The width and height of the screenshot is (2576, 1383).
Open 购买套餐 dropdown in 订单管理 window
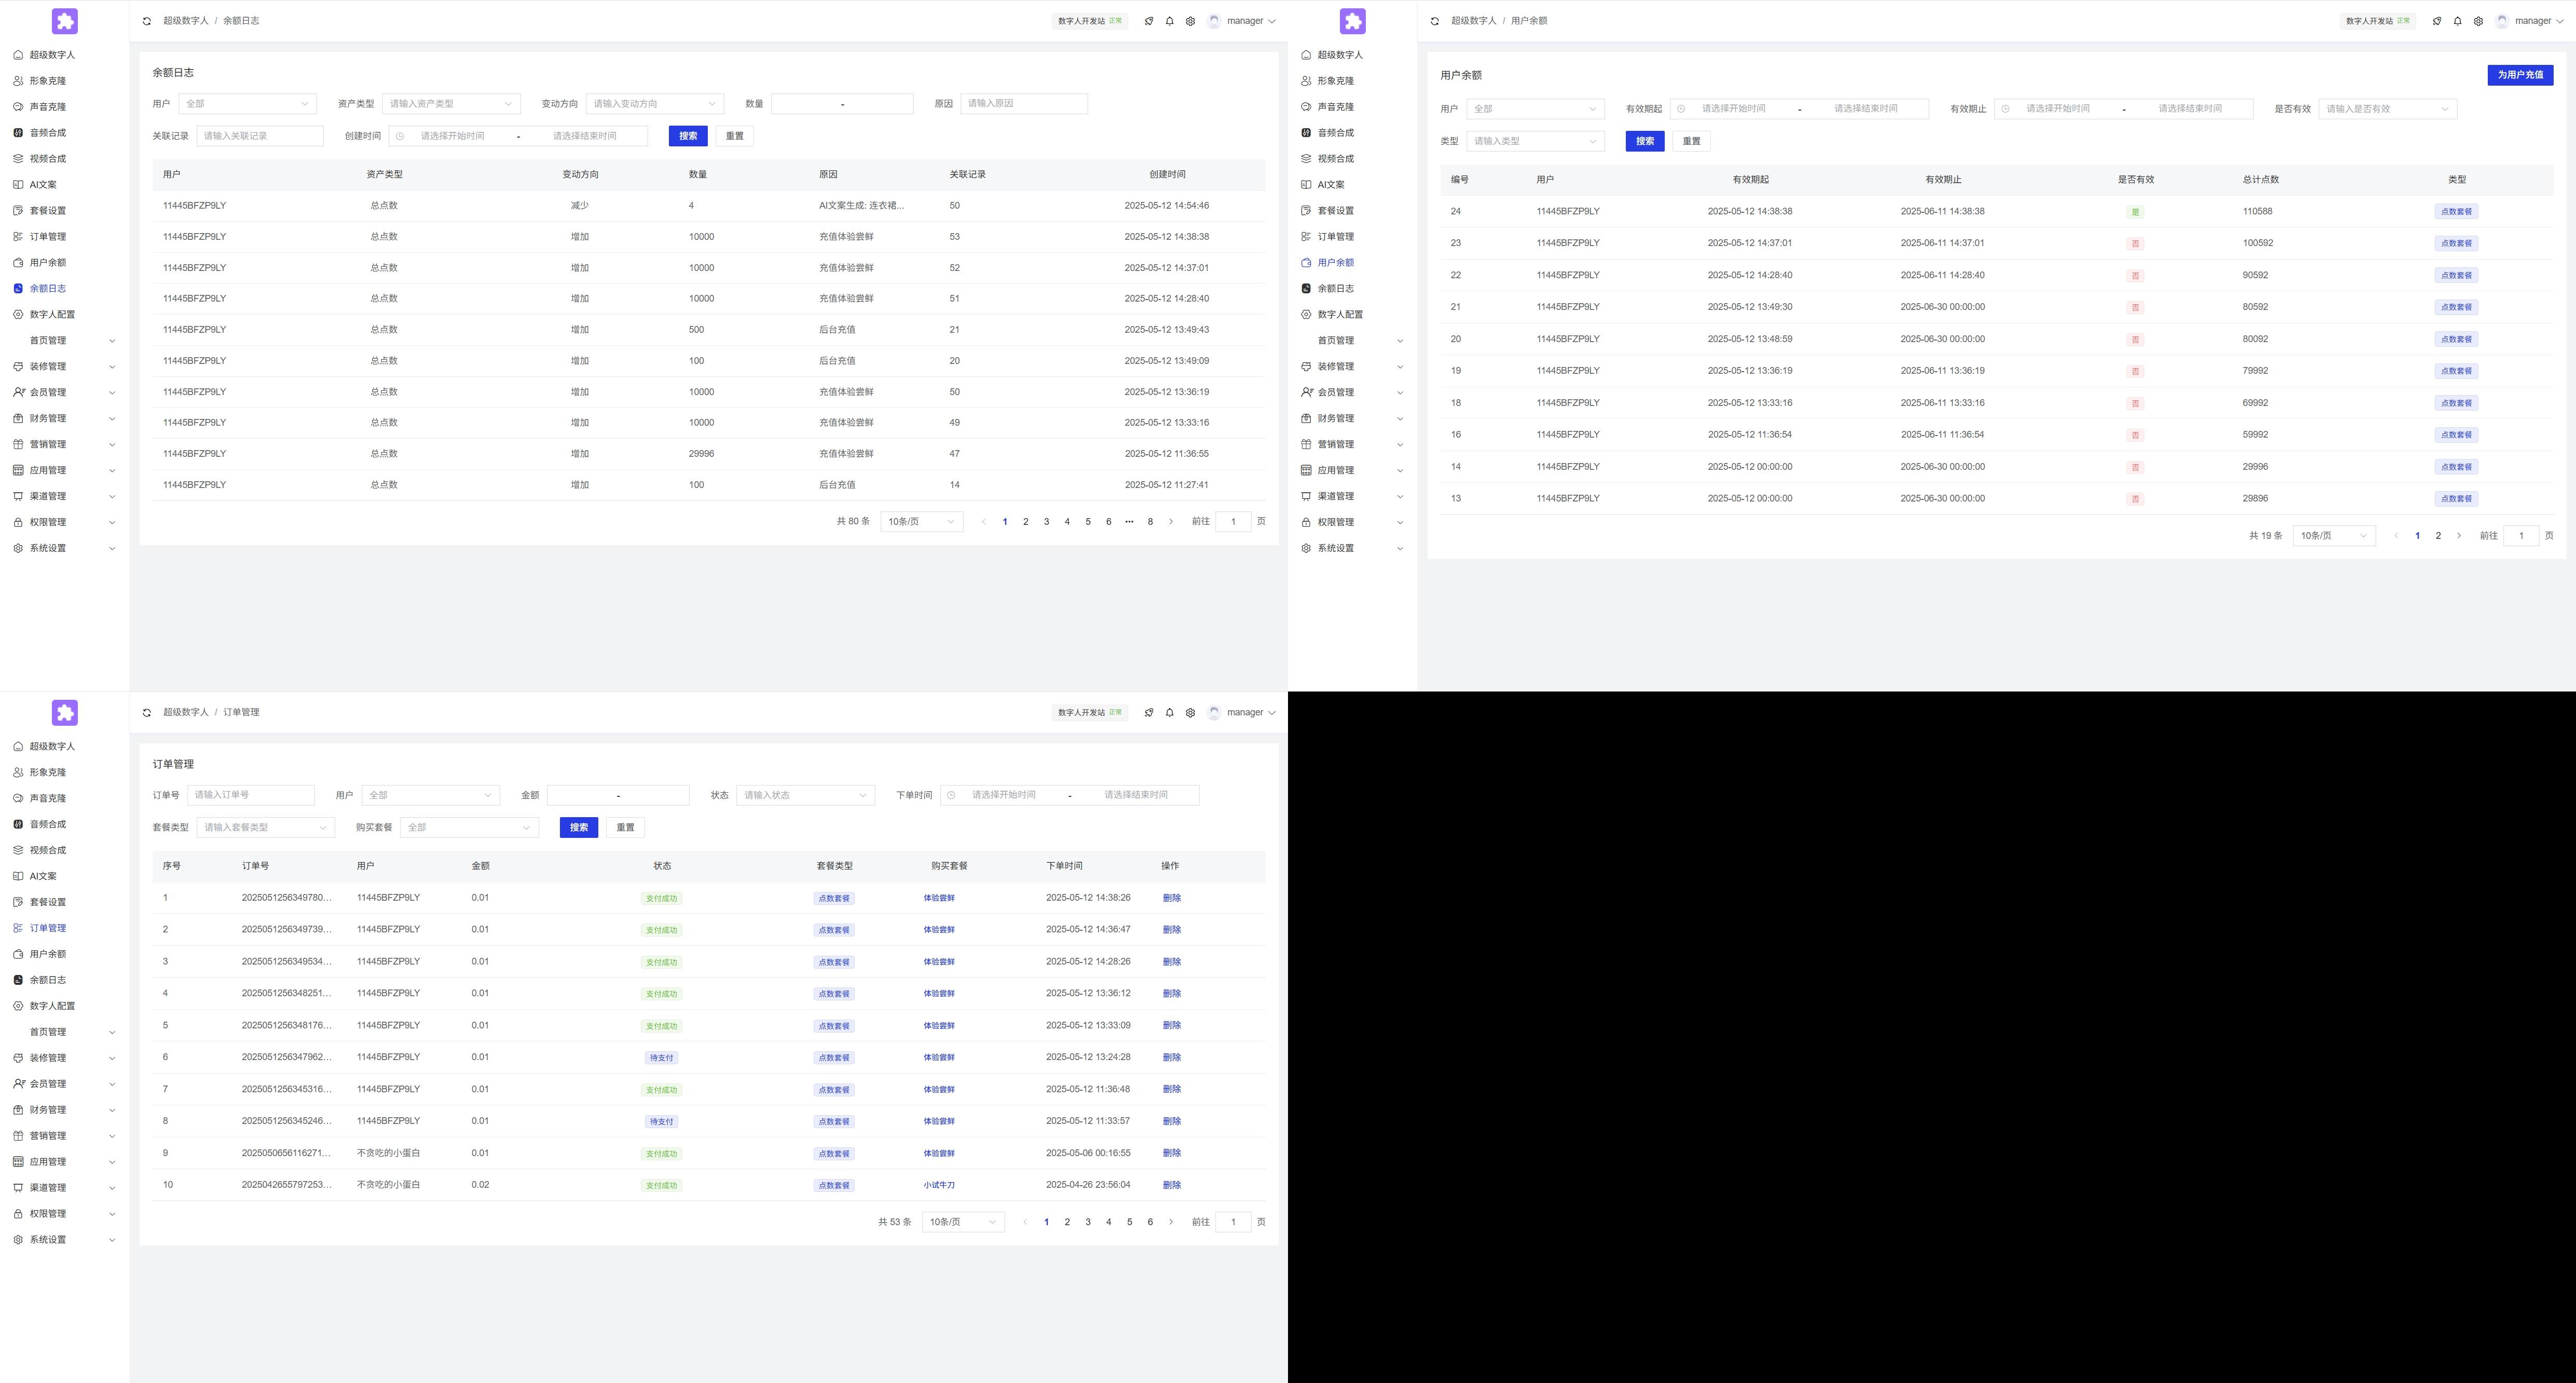coord(469,828)
